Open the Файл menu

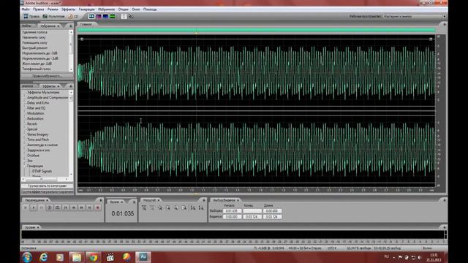click(x=26, y=9)
